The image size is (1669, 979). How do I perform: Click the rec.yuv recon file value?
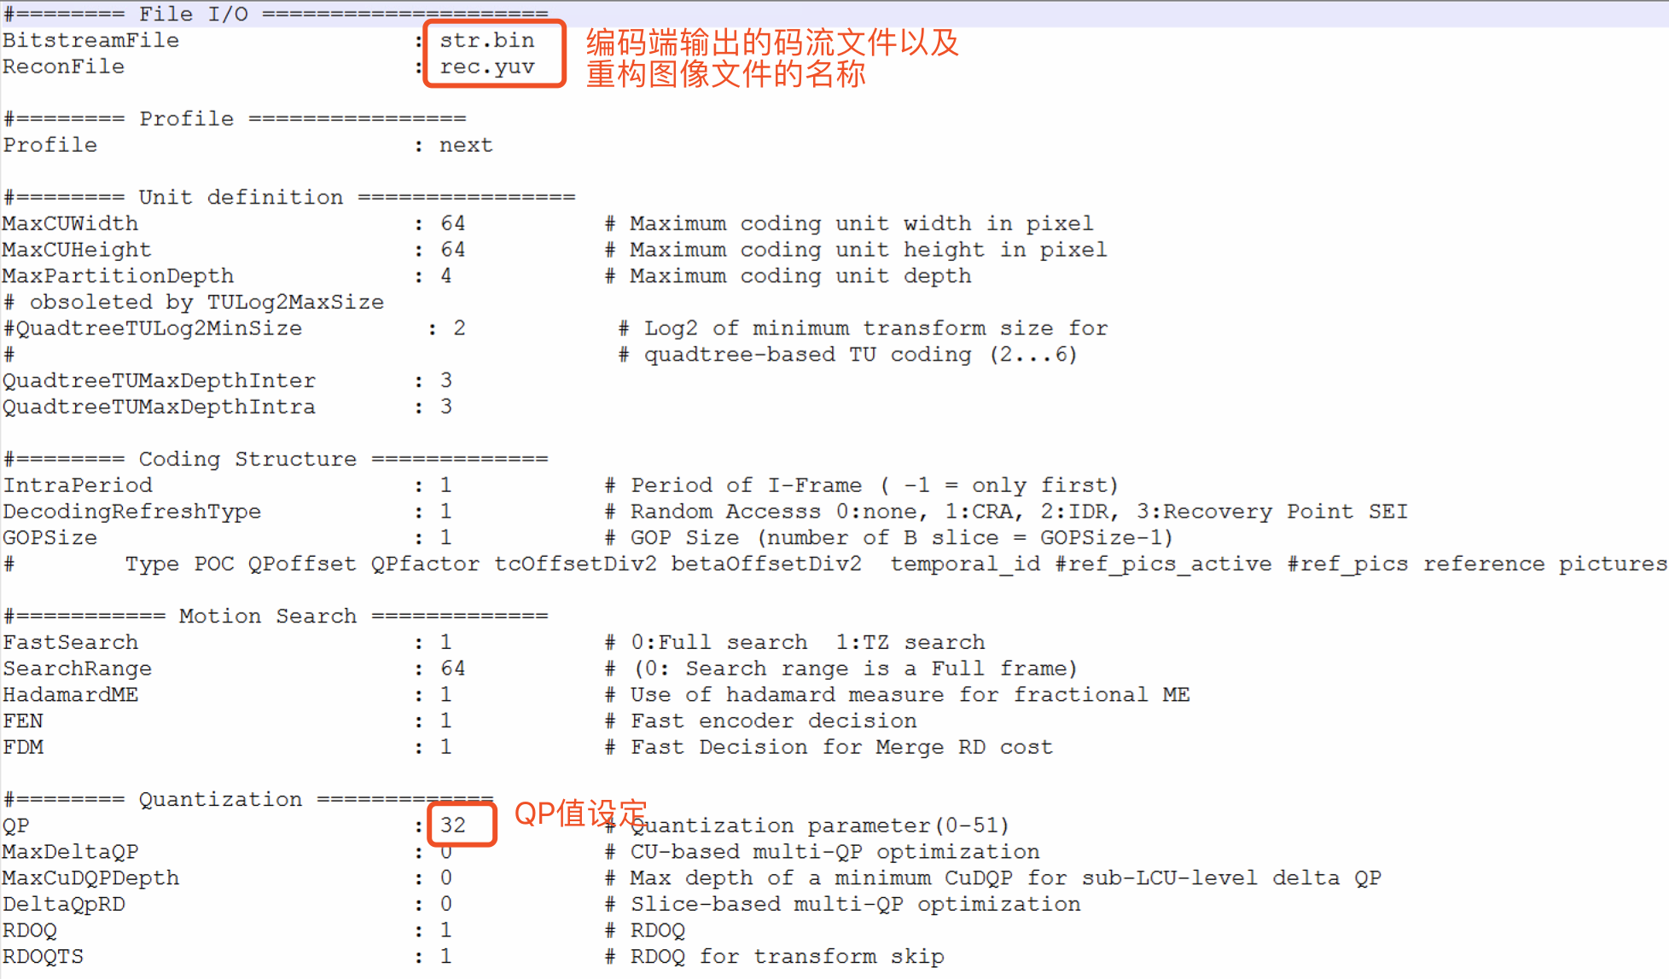487,67
